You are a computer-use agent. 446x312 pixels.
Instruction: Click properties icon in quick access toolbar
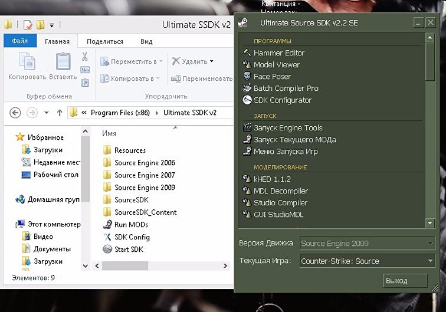tap(28, 25)
